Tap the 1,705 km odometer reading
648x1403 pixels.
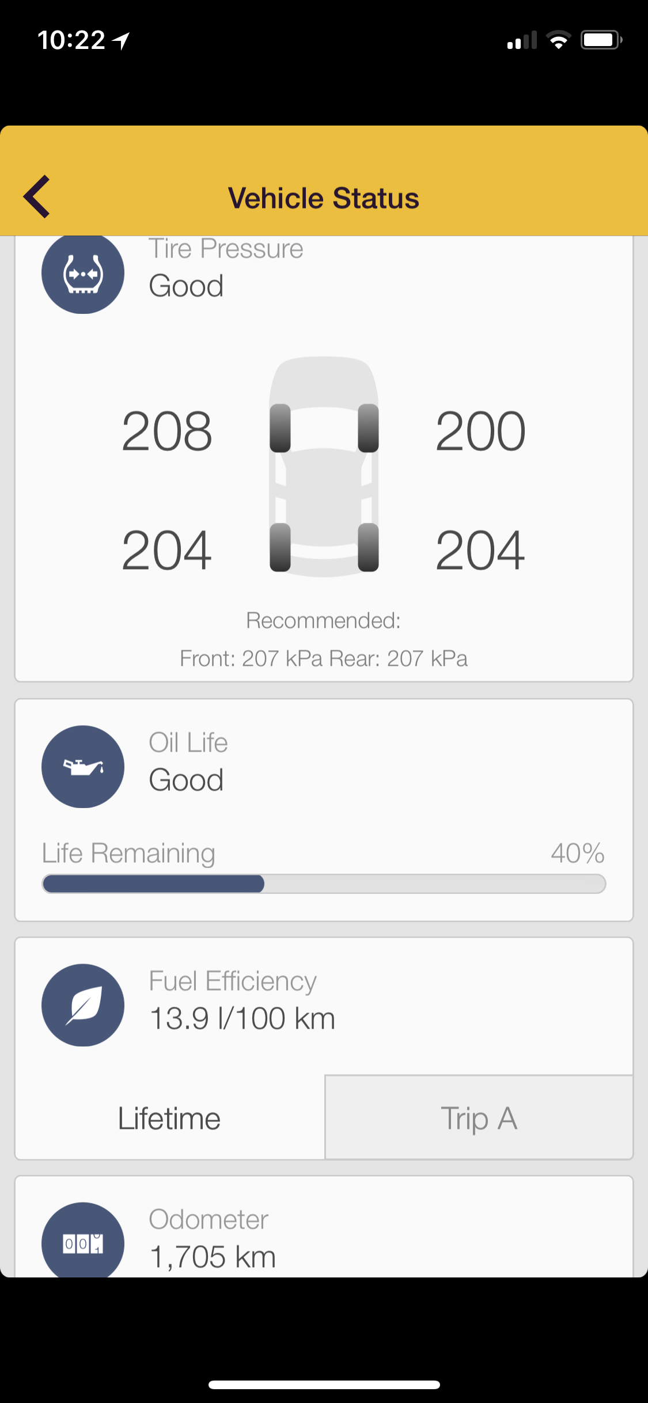213,1257
